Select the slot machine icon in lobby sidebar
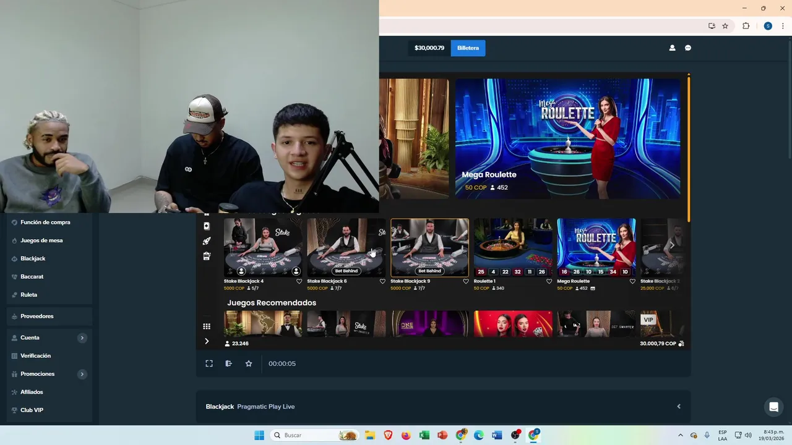Viewport: 792px width, 445px height. click(x=207, y=256)
